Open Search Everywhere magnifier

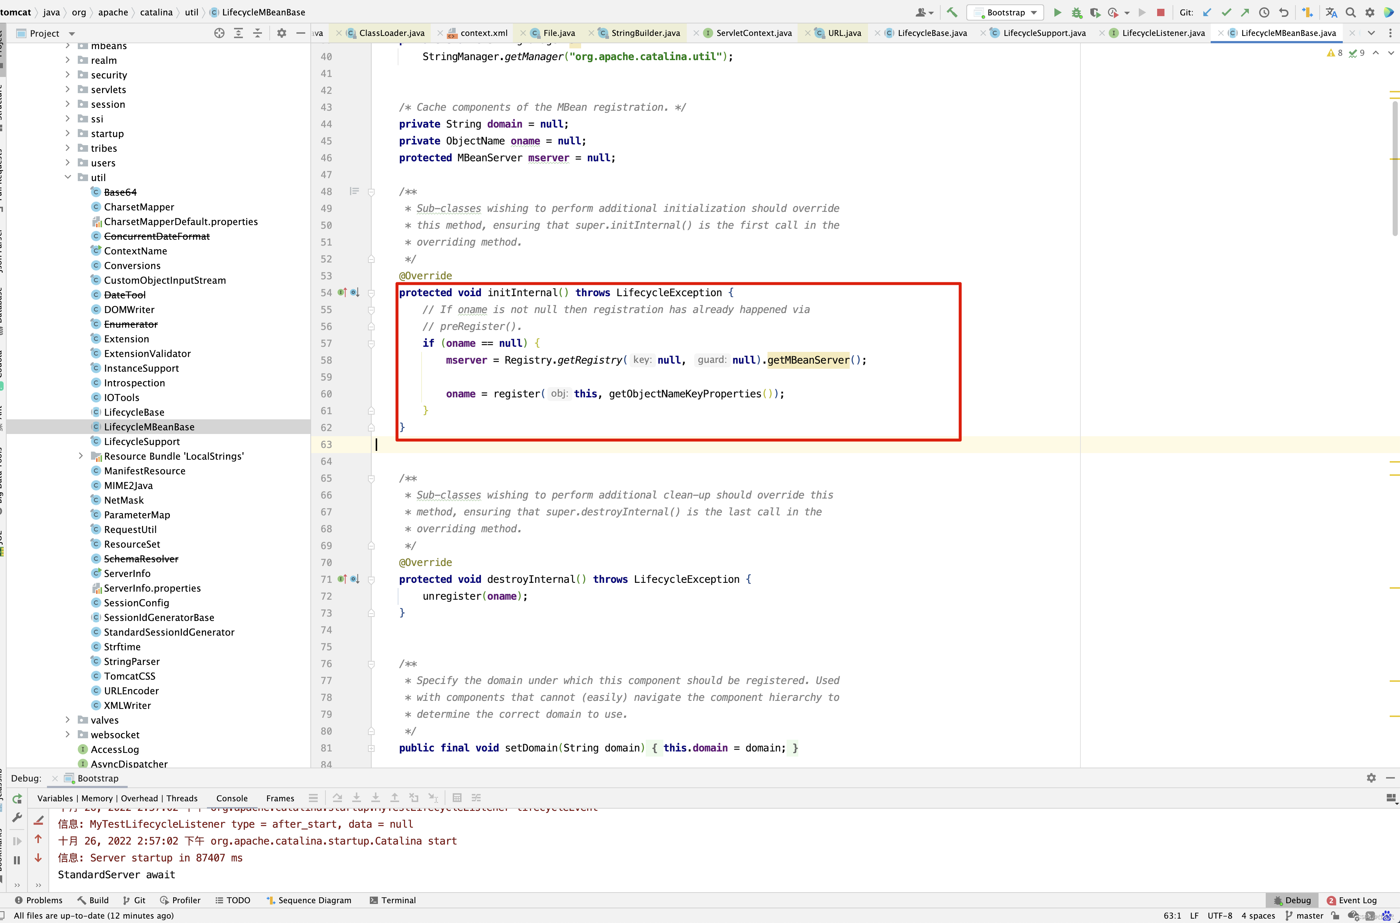(x=1350, y=12)
